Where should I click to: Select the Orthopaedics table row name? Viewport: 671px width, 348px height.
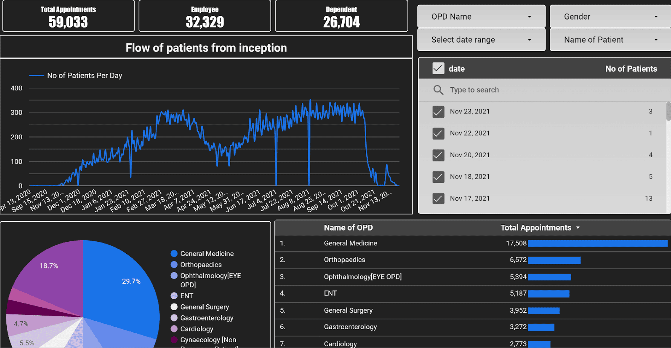click(344, 260)
